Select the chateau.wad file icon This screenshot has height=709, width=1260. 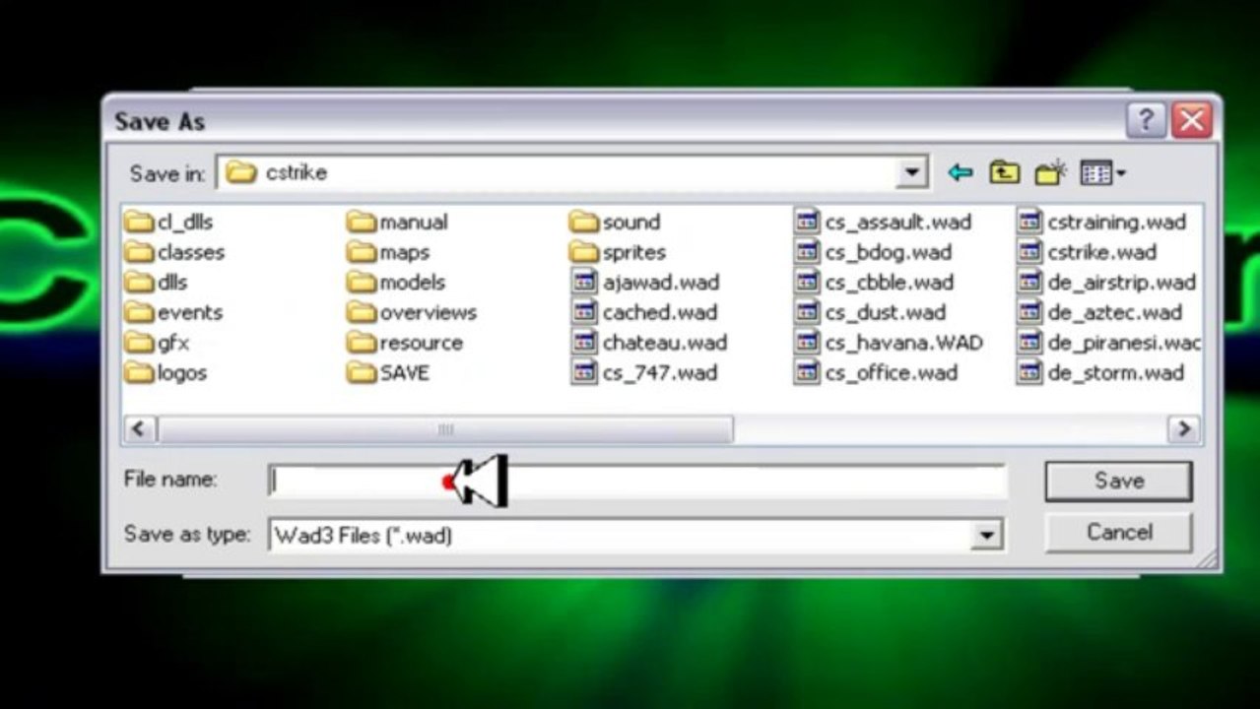pyautogui.click(x=584, y=344)
